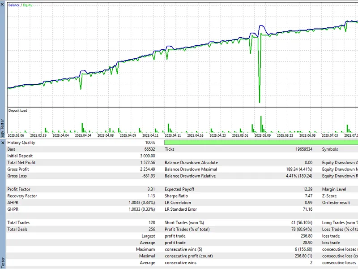Click the green History Quality progress bar
Screen dimensions: 358x269
tap(261, 143)
